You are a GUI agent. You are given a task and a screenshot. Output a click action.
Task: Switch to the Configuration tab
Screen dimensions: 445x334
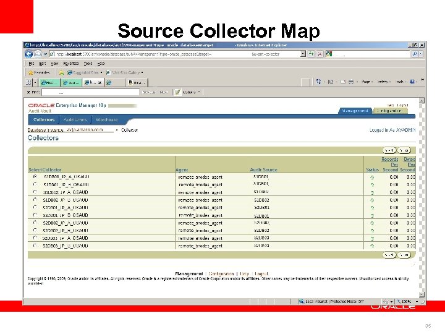click(x=389, y=111)
